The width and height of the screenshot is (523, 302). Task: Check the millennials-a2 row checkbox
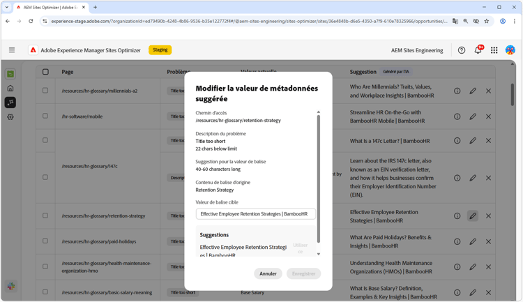click(x=45, y=91)
